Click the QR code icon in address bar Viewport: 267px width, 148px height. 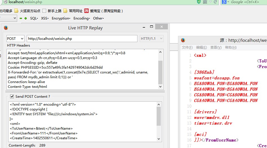[x=205, y=2]
